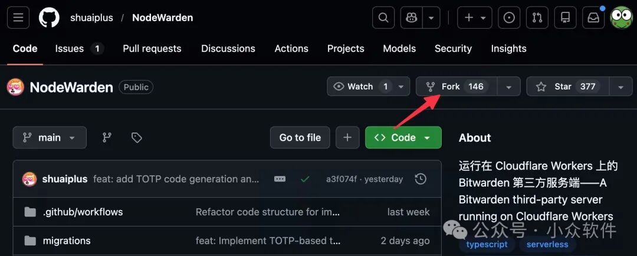637x256 pixels.
Task: Open the hamburger navigation menu
Action: (18, 18)
